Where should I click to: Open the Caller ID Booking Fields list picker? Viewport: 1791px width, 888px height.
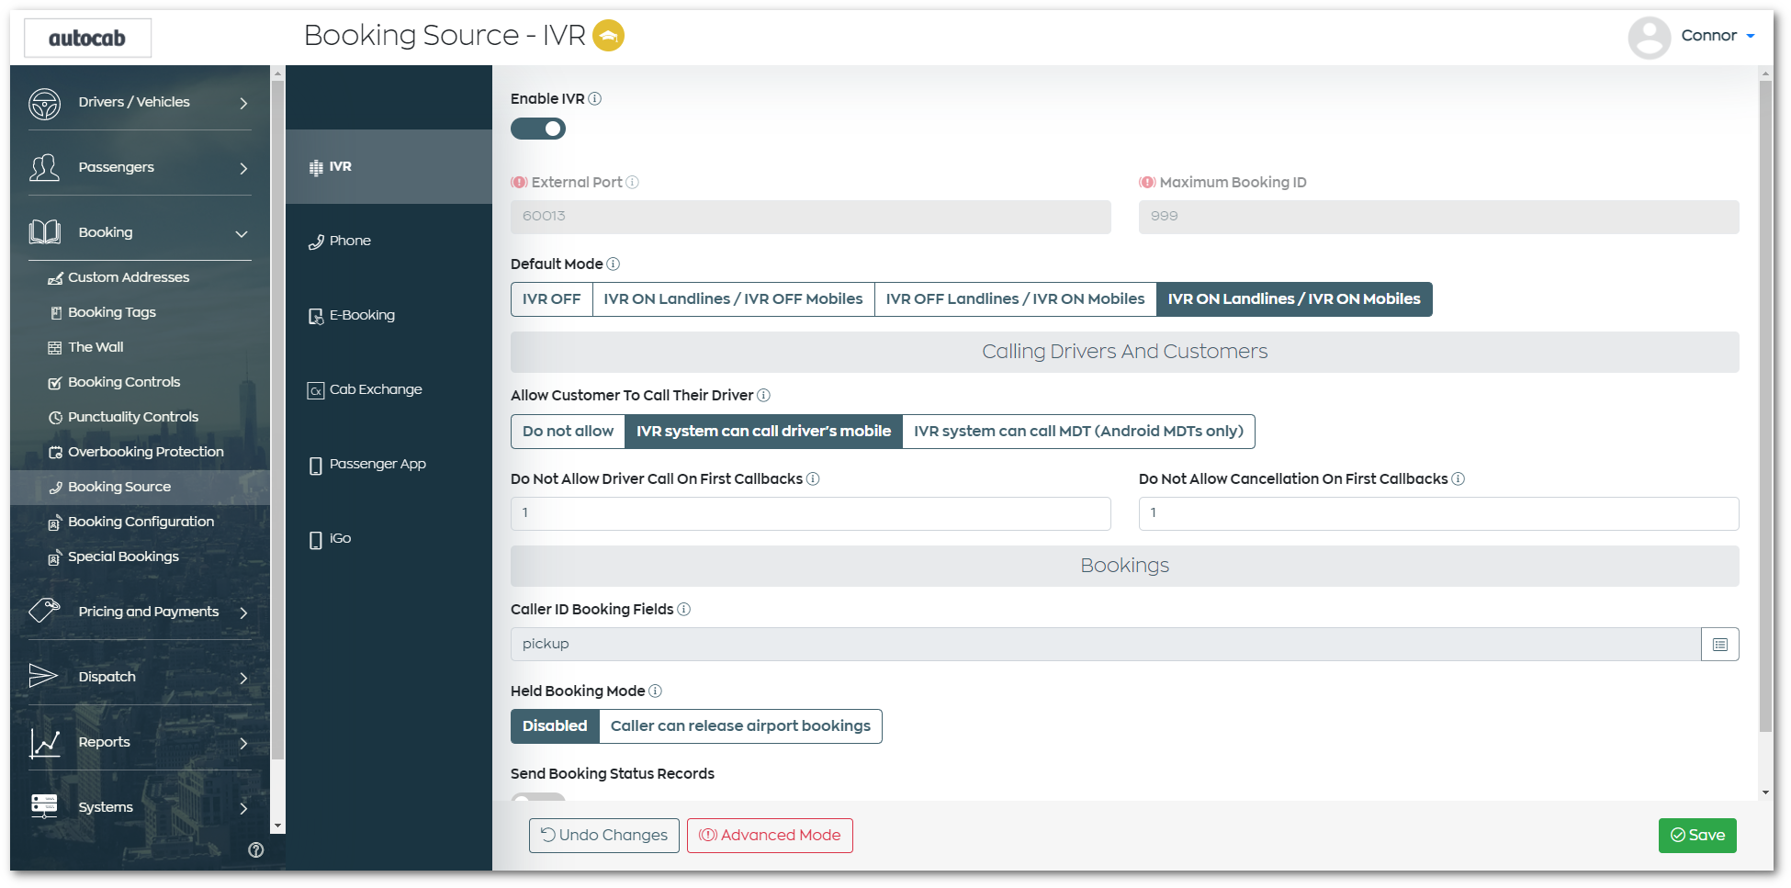coord(1719,645)
